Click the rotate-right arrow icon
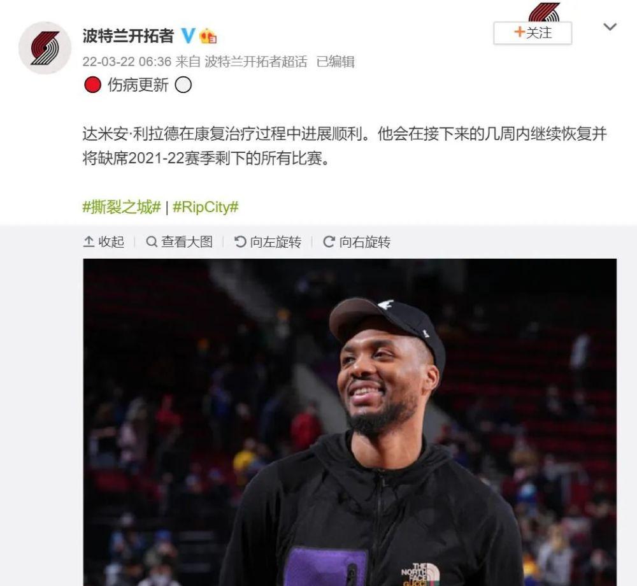 [329, 241]
